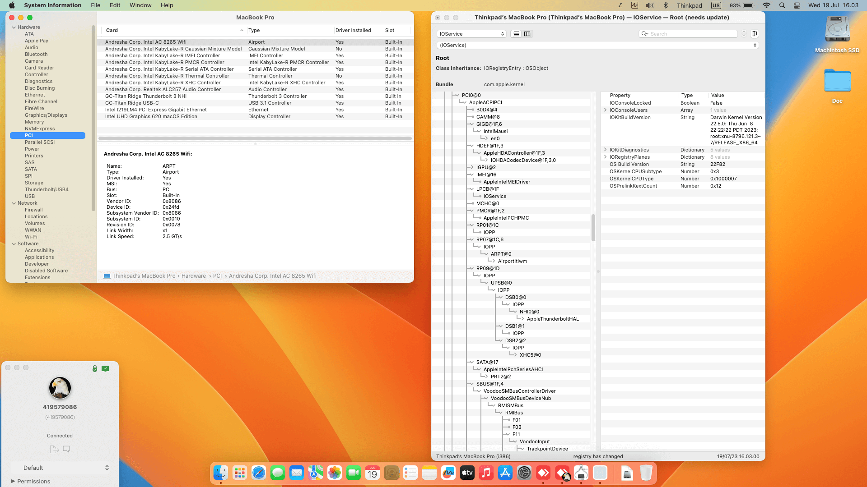Collapse the Hardware section in sidebar
This screenshot has width=867, height=487.
tap(14, 27)
